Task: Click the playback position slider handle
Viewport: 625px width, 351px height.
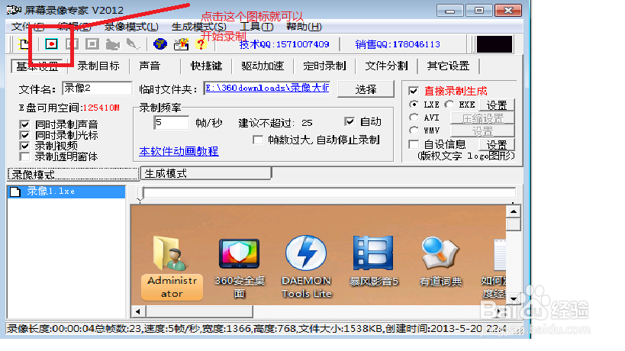Action: (x=140, y=194)
